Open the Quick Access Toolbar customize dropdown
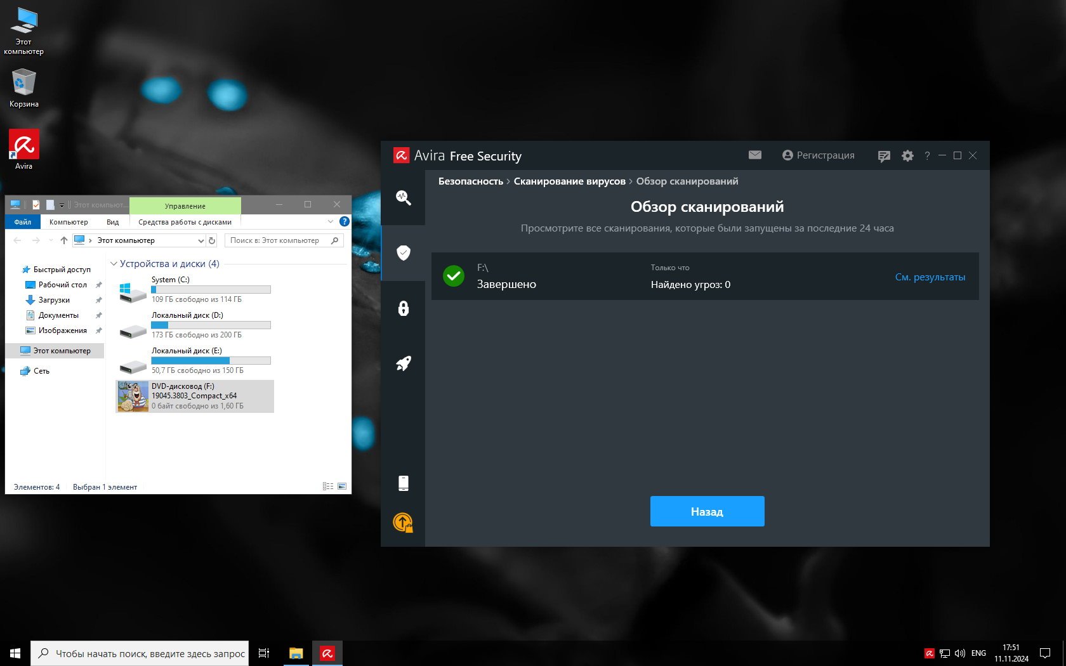1066x666 pixels. point(62,206)
